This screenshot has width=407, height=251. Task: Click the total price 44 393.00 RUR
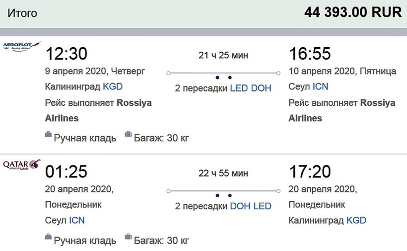[352, 12]
